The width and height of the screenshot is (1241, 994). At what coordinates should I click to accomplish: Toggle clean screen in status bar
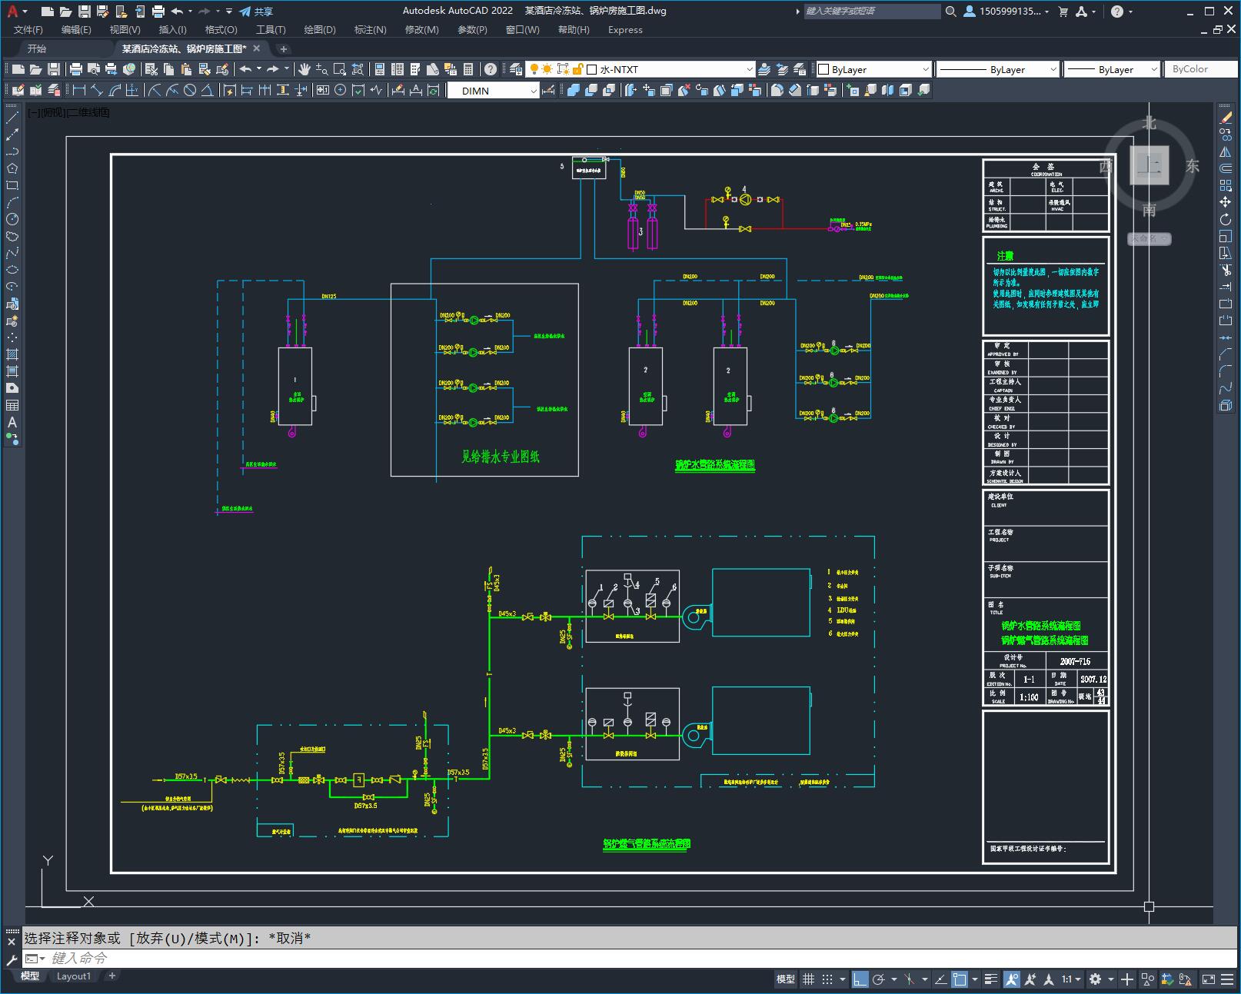tap(1209, 979)
